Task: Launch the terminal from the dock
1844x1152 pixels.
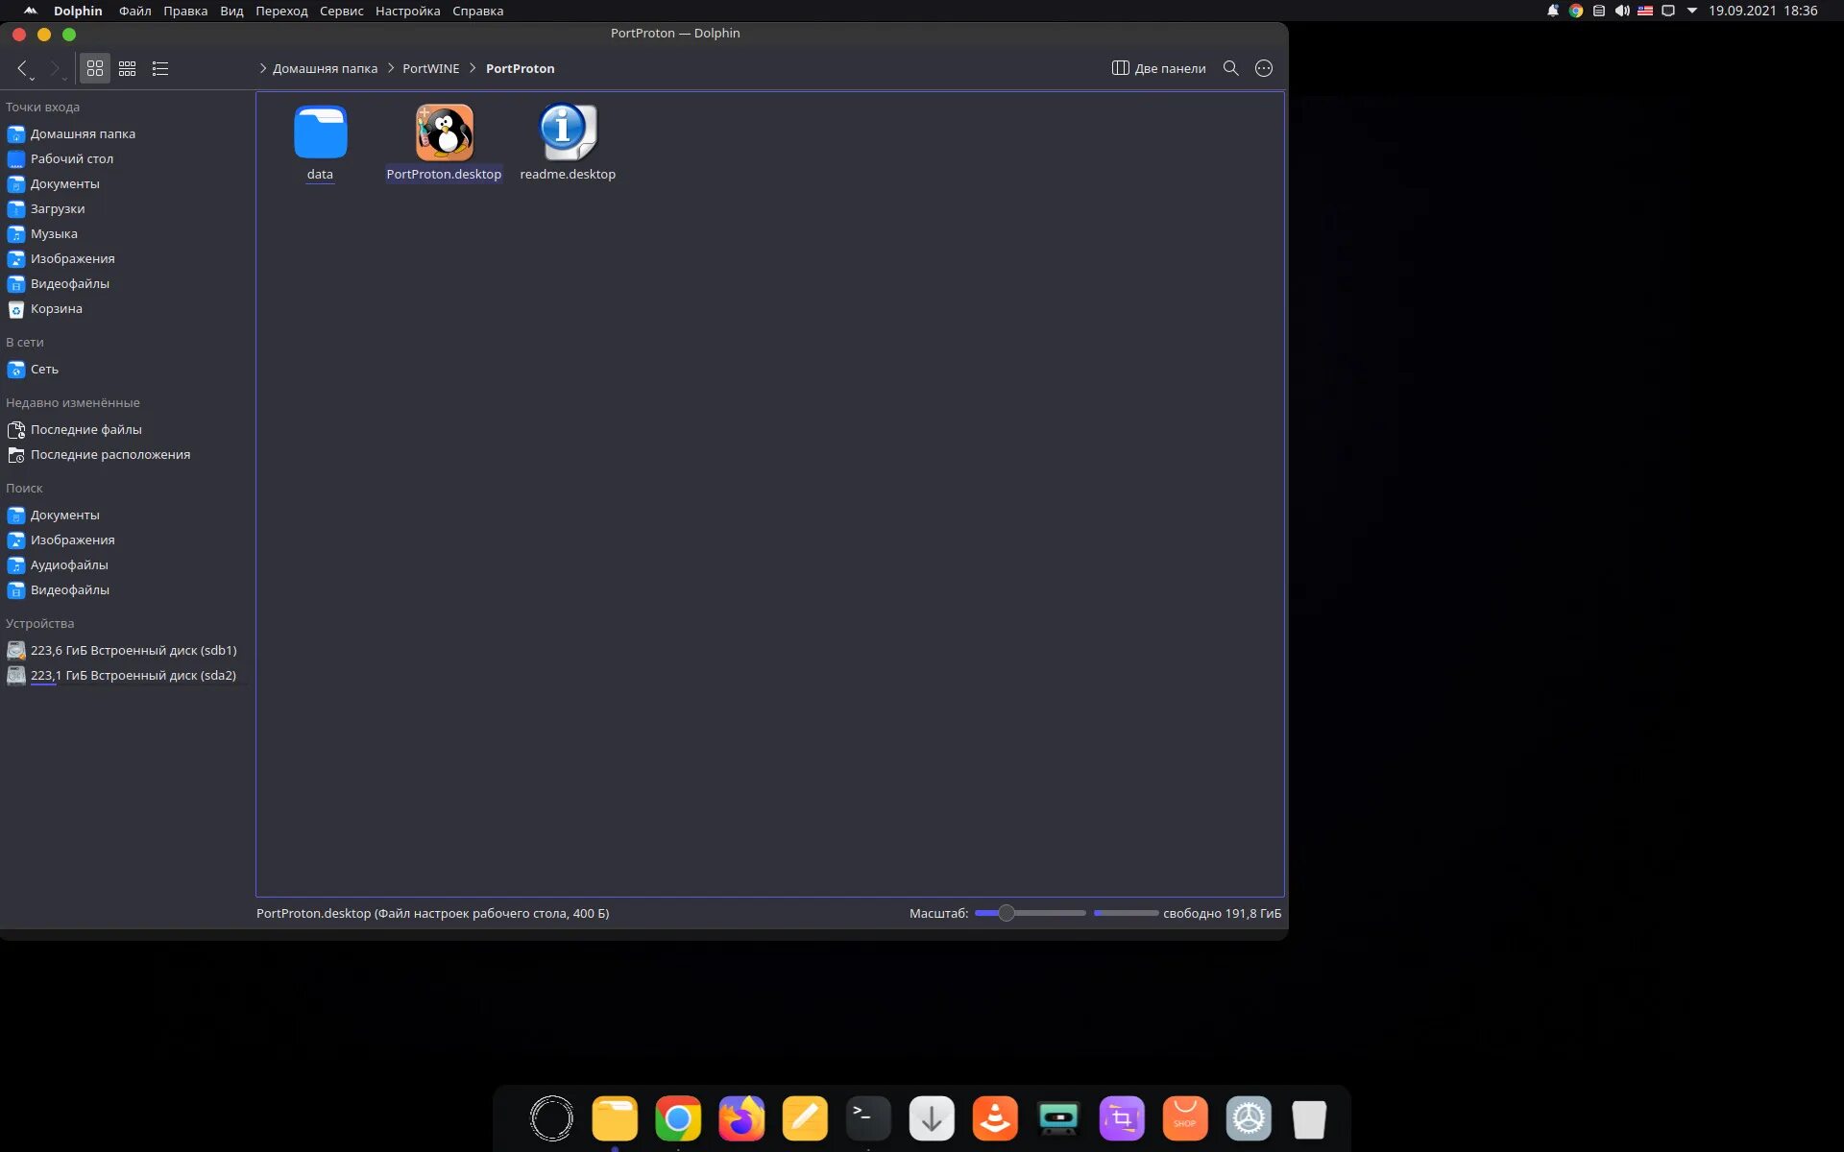Action: tap(867, 1118)
